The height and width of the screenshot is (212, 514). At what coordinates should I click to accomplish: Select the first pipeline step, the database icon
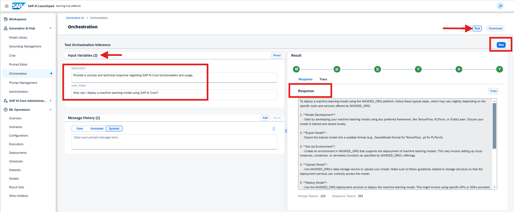296,69
